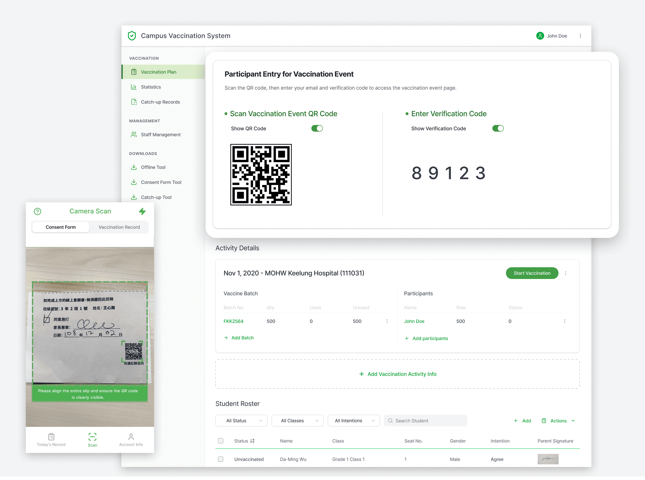The image size is (645, 480).
Task: Click more options for batch FKK2564
Action: coord(387,321)
